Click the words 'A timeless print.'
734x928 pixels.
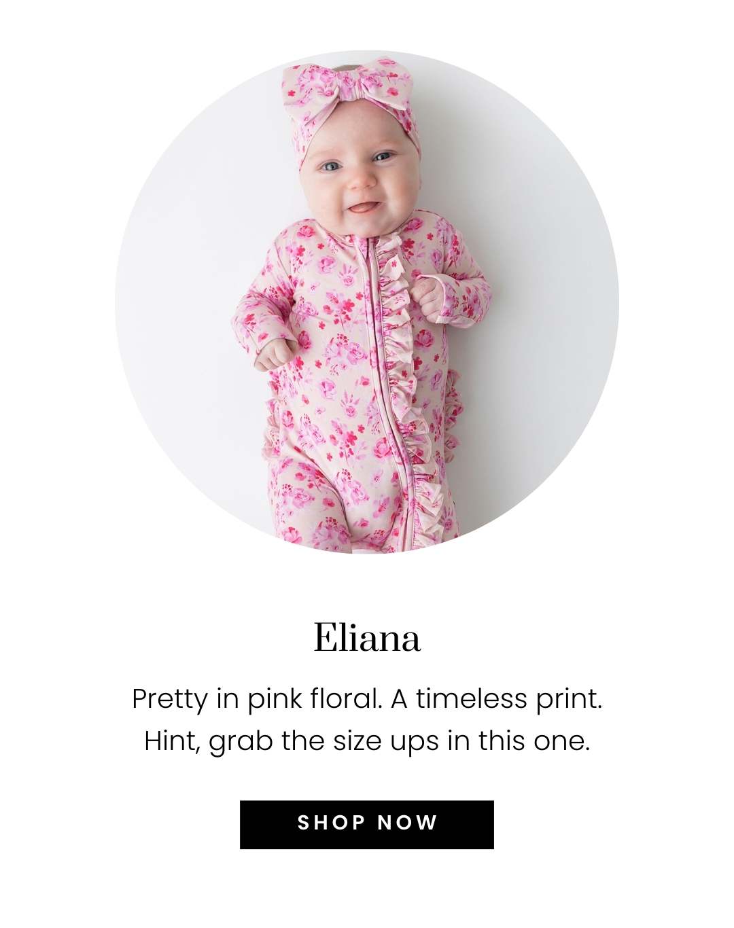pos(497,699)
